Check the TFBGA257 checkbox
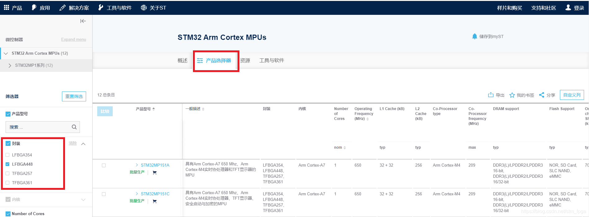Viewport: 589px width, 217px height. [7, 173]
